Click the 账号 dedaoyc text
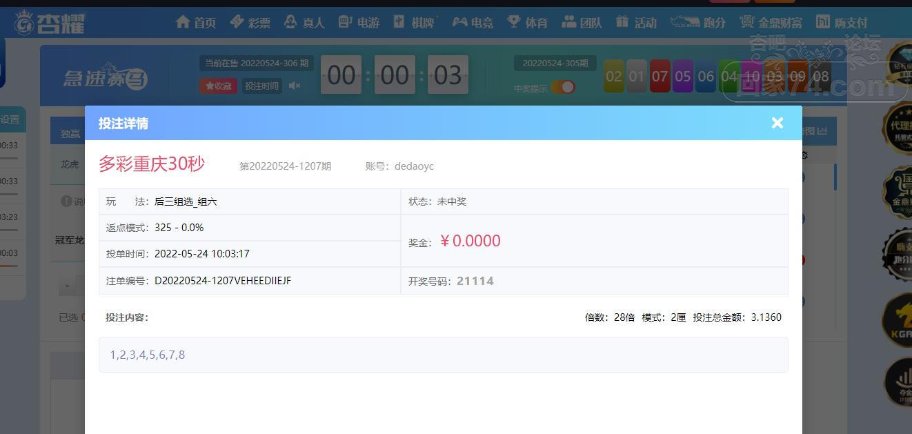The width and height of the screenshot is (912, 434). [399, 166]
